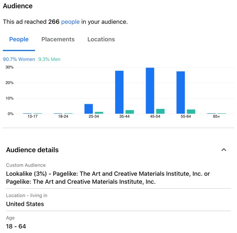237x233 pixels.
Task: Open the Placements tab
Action: click(58, 40)
